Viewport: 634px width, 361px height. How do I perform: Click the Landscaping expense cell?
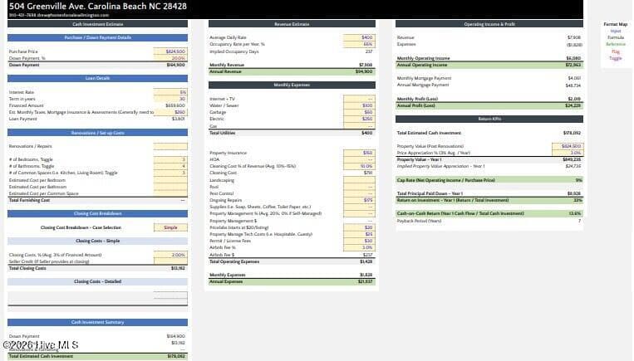click(x=359, y=180)
